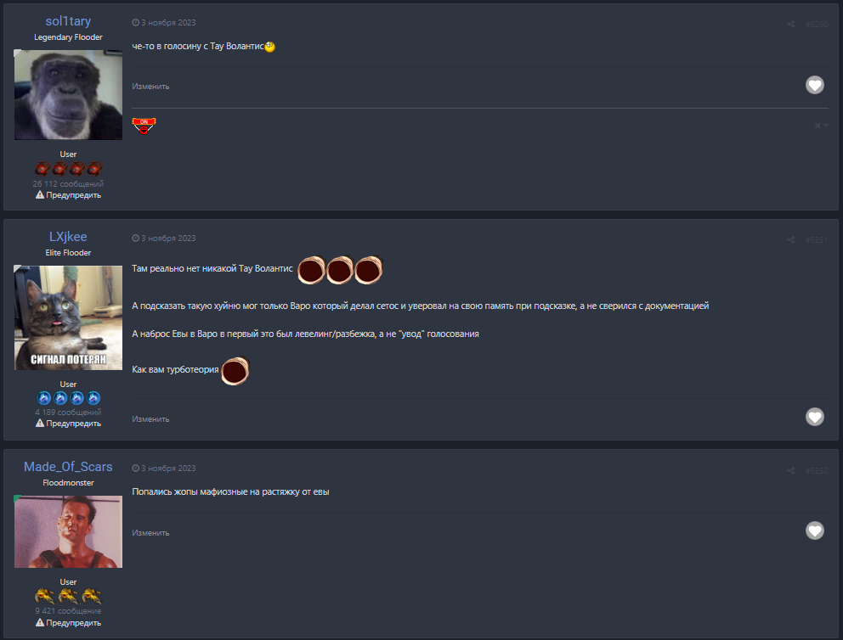Screen dimensions: 843x640
Task: Warn user Made_Of_Scars via Предупредить
Action: point(68,623)
